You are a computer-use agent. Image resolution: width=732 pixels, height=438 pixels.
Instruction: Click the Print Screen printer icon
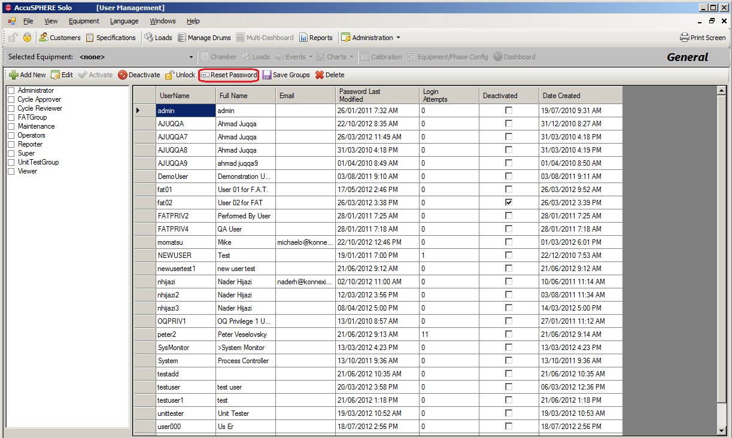point(685,38)
